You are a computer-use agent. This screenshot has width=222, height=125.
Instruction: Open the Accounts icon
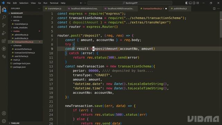pos(4,113)
